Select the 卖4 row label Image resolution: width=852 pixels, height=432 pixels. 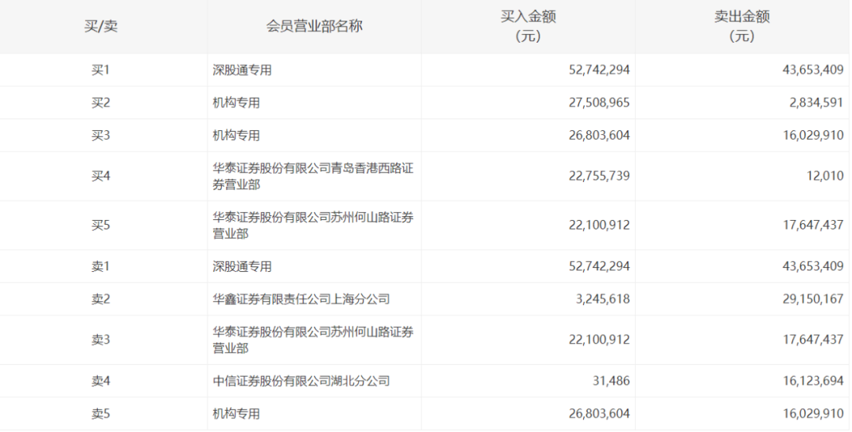tap(101, 381)
